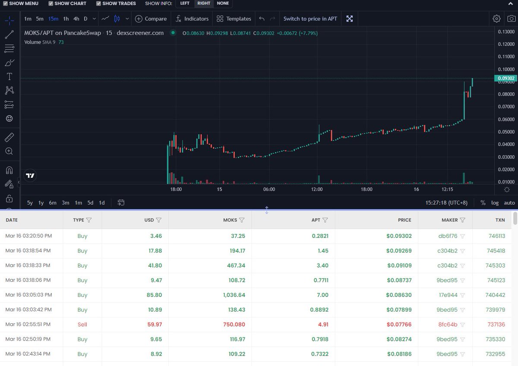Screen dimensions: 518x366
Task: Choose the text annotation tool
Action: point(9,76)
